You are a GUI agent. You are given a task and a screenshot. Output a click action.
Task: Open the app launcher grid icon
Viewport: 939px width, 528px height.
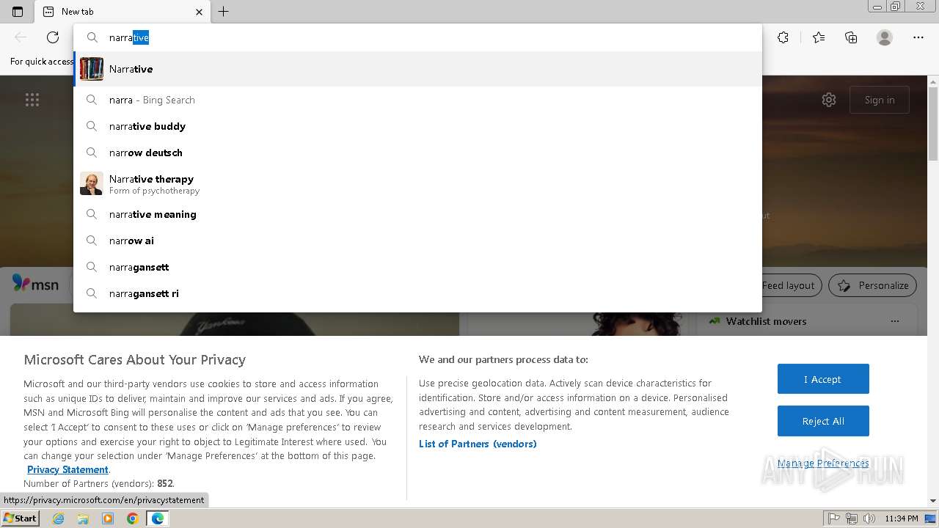pyautogui.click(x=32, y=100)
